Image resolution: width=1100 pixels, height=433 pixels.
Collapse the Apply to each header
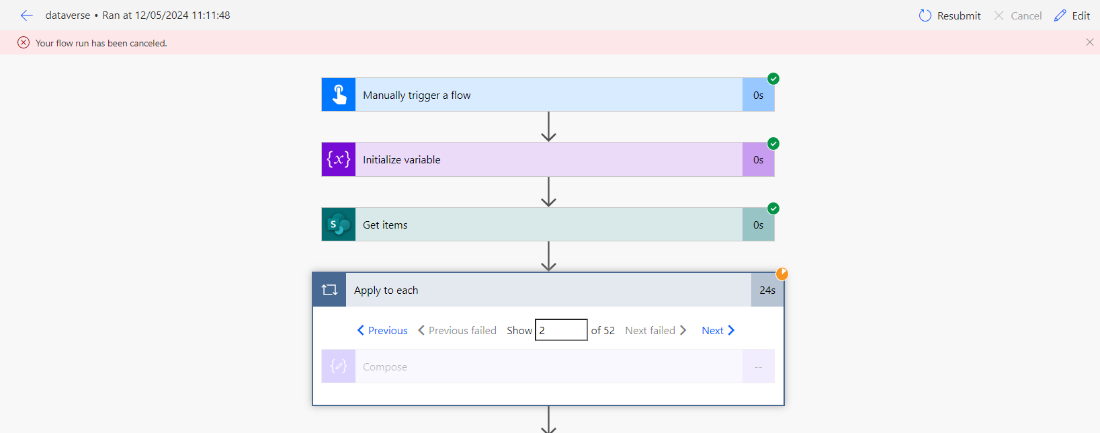click(x=548, y=290)
